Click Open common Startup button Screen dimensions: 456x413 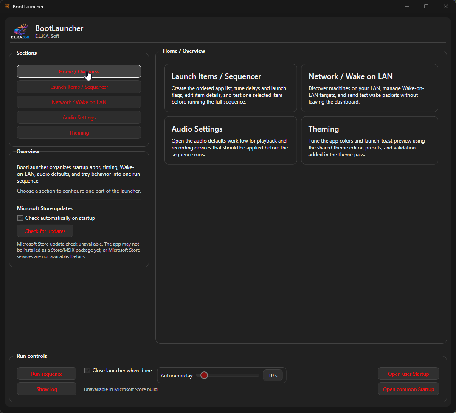tap(408, 389)
